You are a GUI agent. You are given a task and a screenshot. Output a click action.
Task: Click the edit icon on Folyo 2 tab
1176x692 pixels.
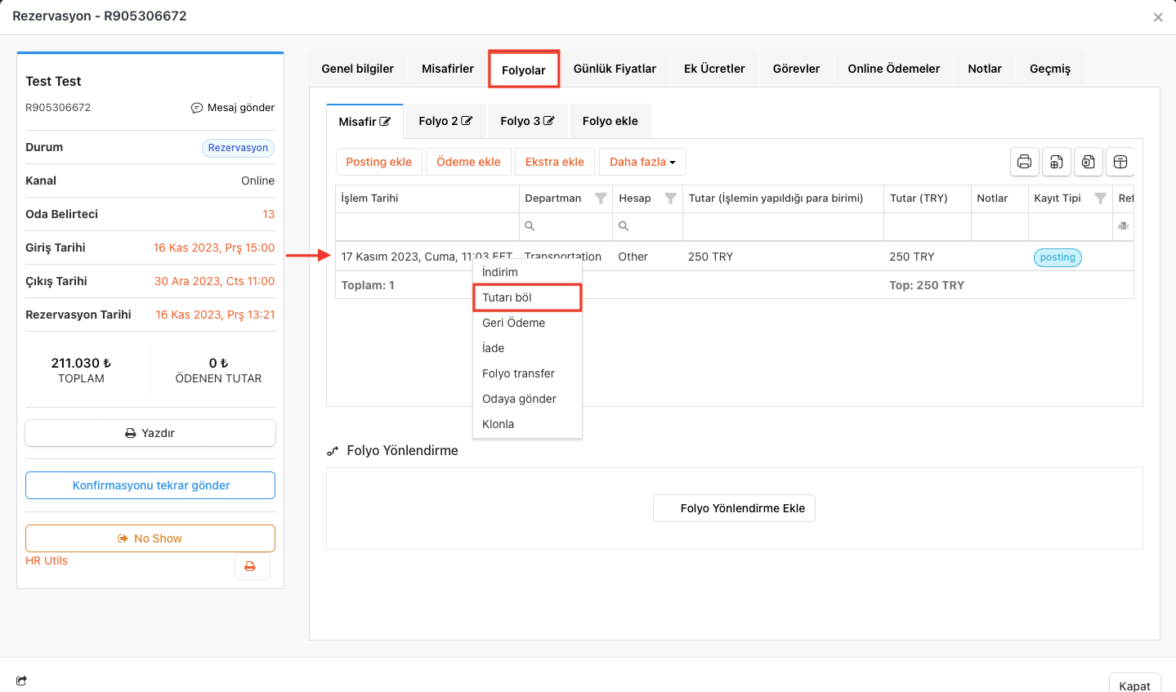click(467, 121)
